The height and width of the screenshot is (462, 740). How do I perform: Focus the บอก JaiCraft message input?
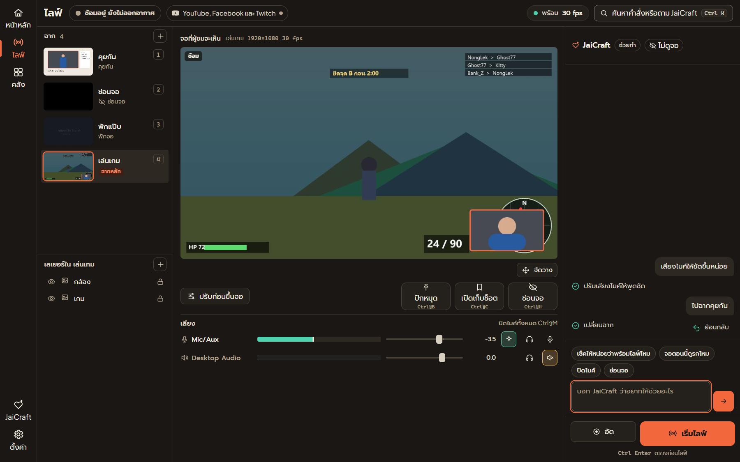coord(641,396)
